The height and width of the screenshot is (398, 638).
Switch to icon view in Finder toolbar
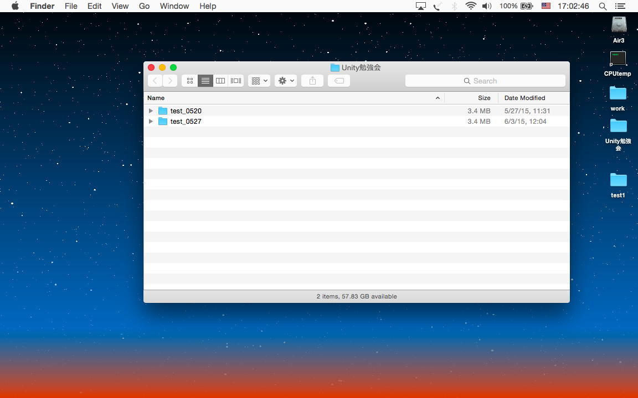190,81
